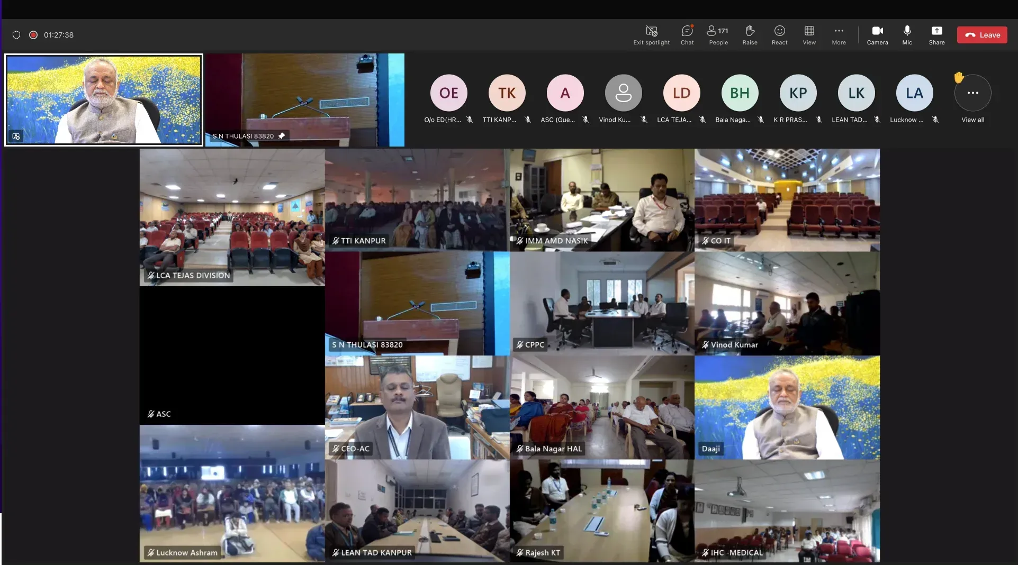Leave the meeting
The image size is (1018, 565).
tap(982, 35)
